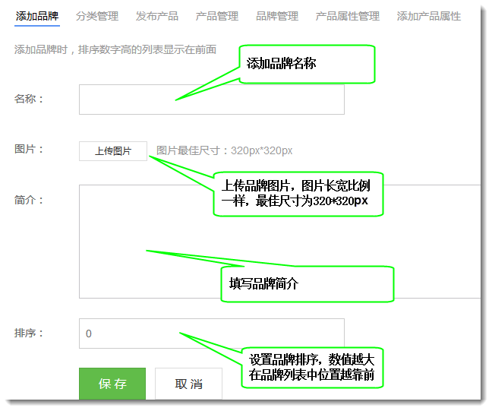Open the 分类管理 tab

[97, 16]
